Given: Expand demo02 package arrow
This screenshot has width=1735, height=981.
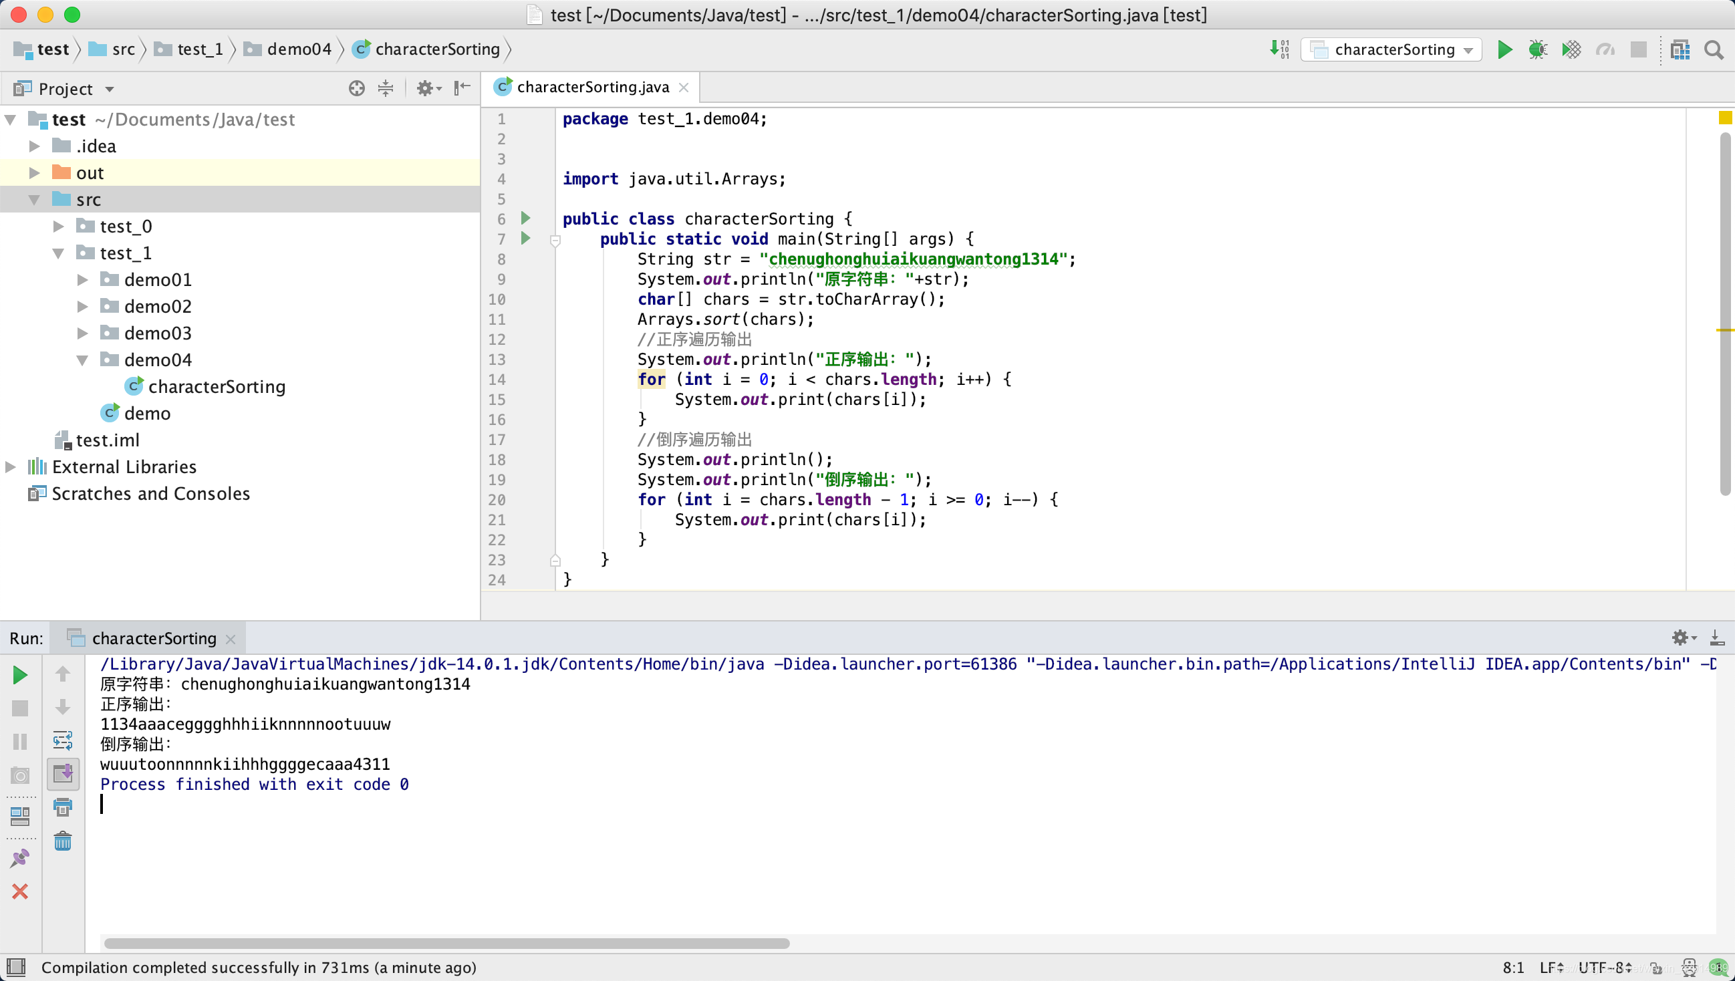Looking at the screenshot, I should 83,307.
